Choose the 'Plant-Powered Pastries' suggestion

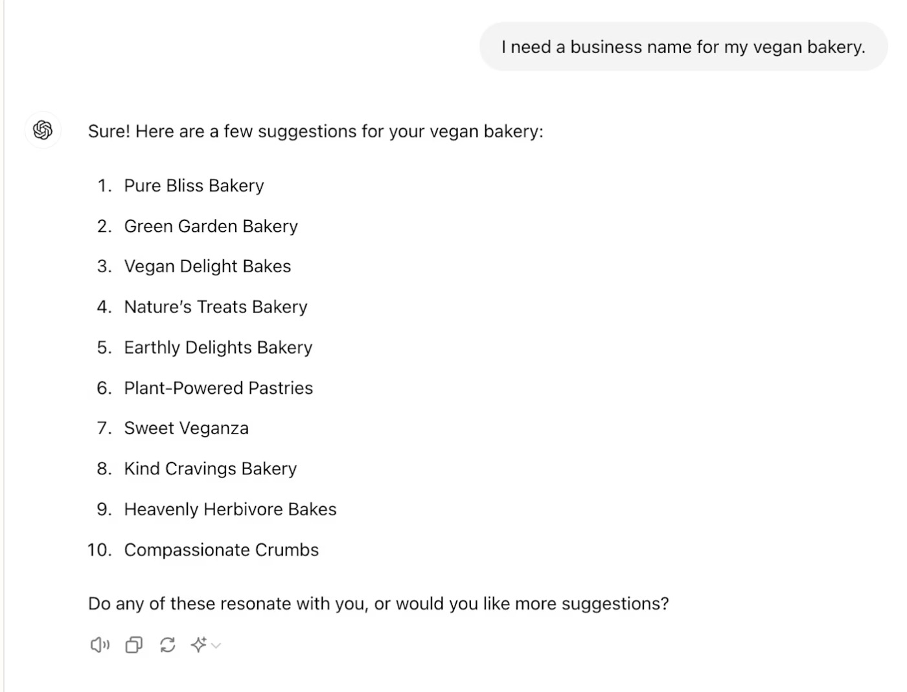[218, 387]
